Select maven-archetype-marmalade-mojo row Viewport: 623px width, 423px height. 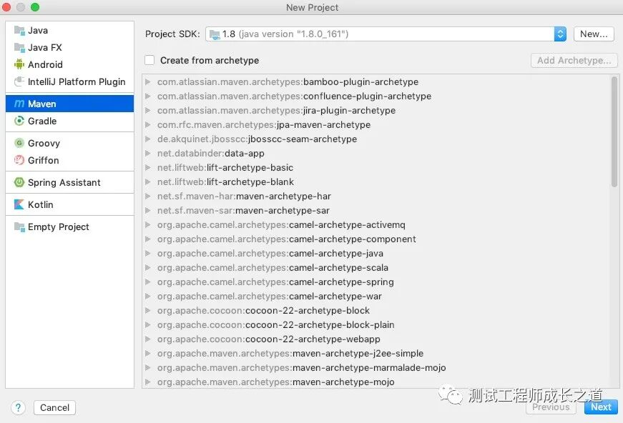377,367
